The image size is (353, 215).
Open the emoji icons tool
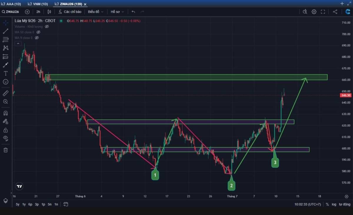coord(6,82)
